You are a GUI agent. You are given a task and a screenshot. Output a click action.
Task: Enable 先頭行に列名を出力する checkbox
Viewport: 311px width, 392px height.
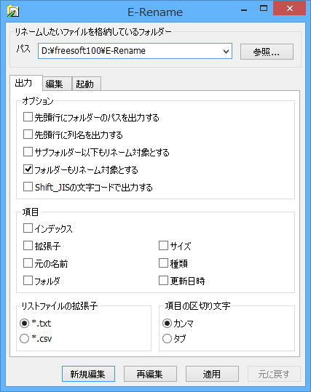[x=28, y=135]
